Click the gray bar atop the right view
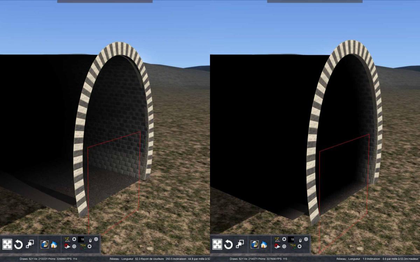Image resolution: width=420 pixels, height=262 pixels. pos(315,1)
